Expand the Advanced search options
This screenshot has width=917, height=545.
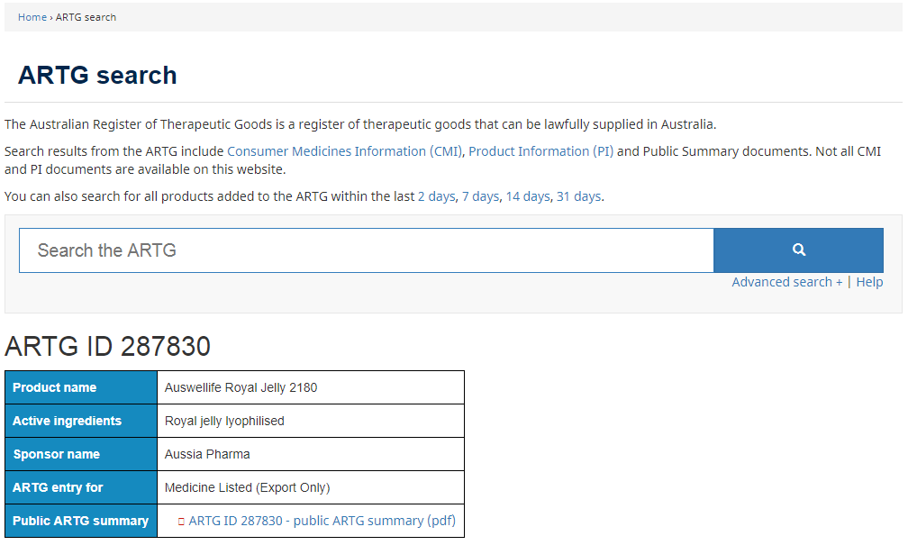[786, 282]
